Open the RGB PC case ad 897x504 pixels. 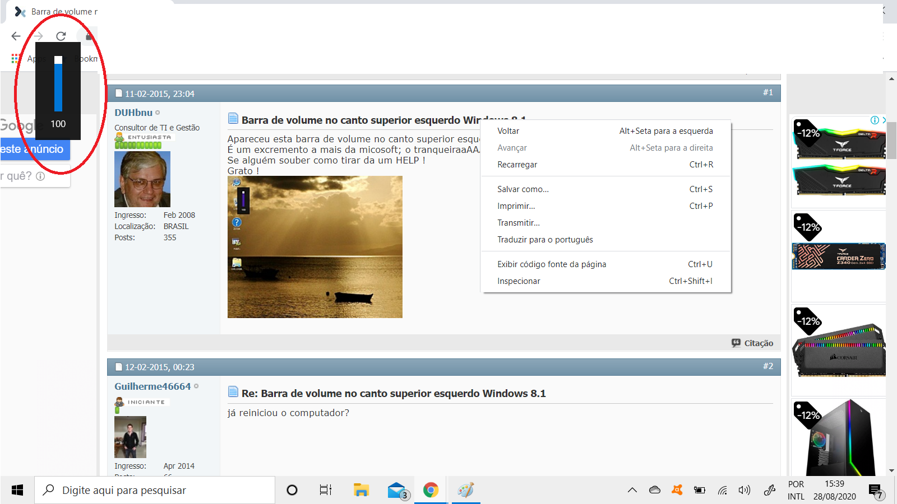tap(839, 437)
